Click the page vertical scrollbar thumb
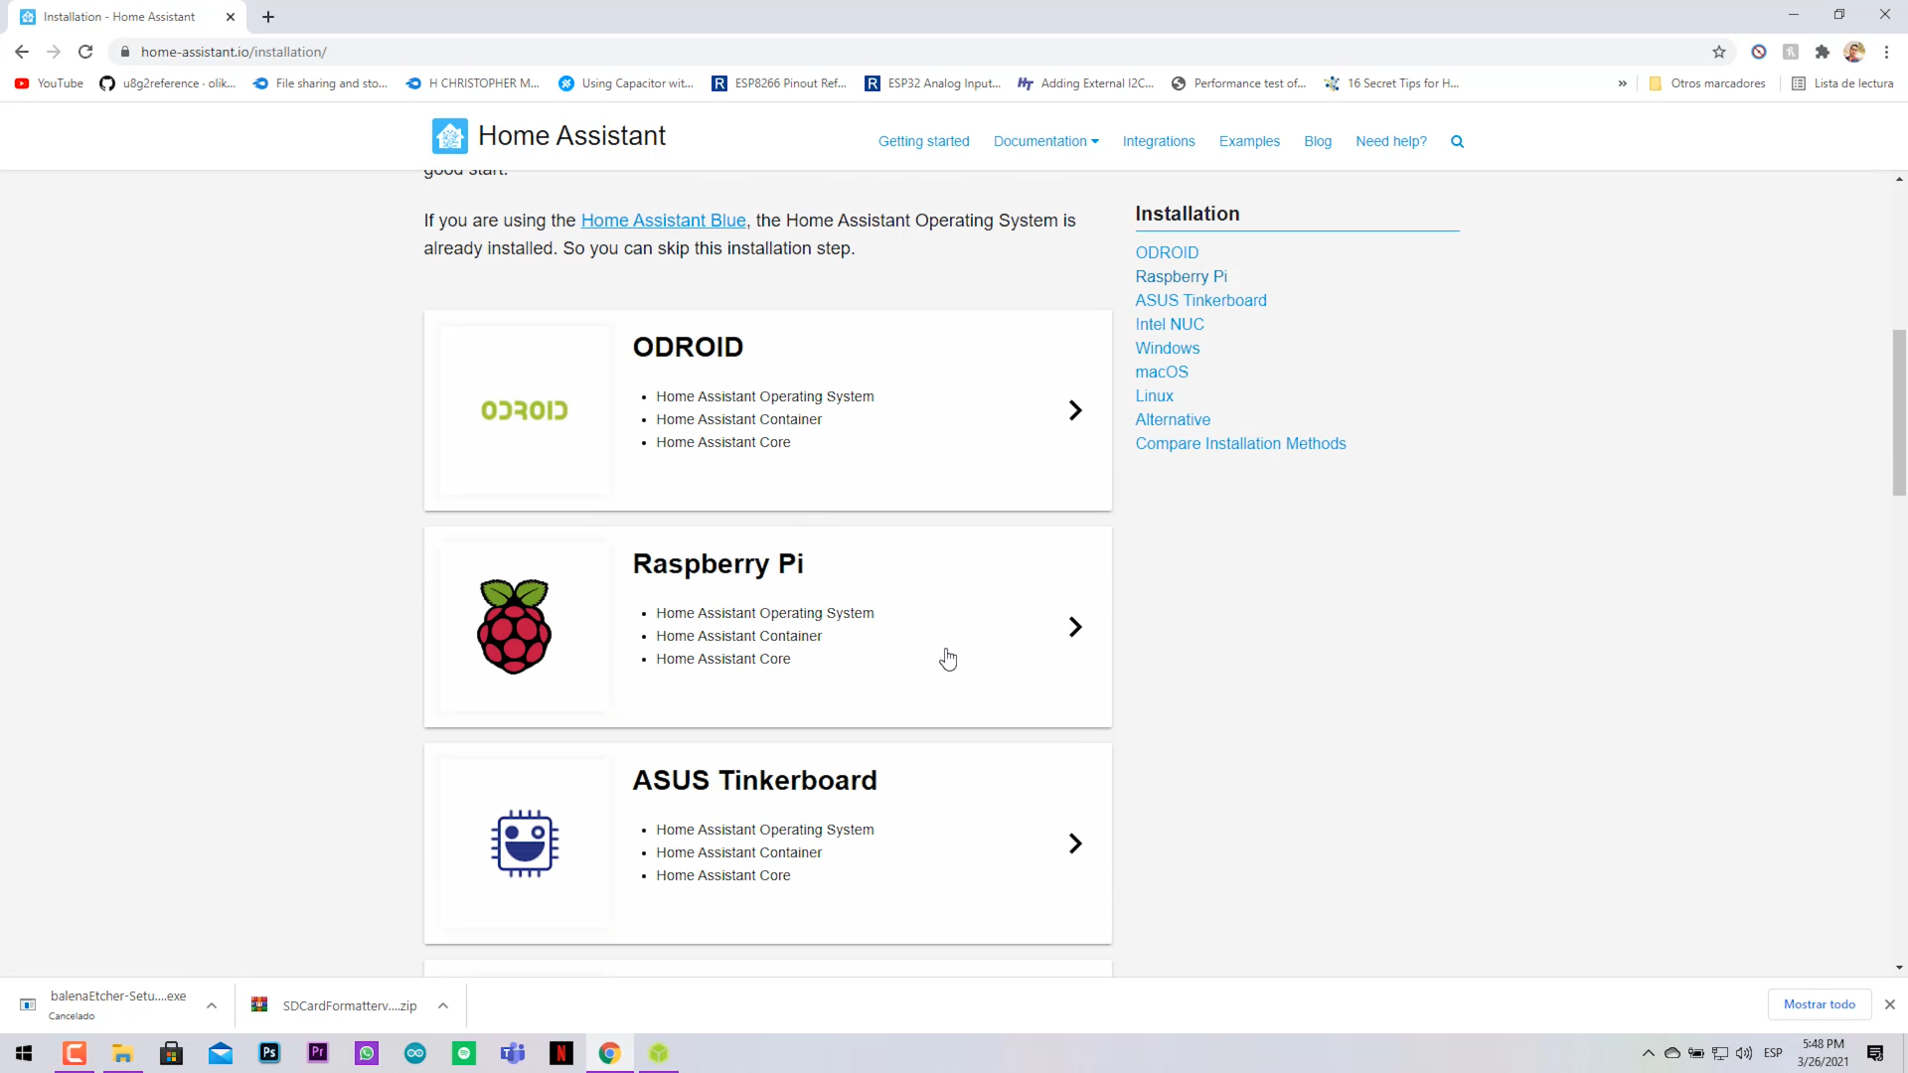 coord(1899,412)
